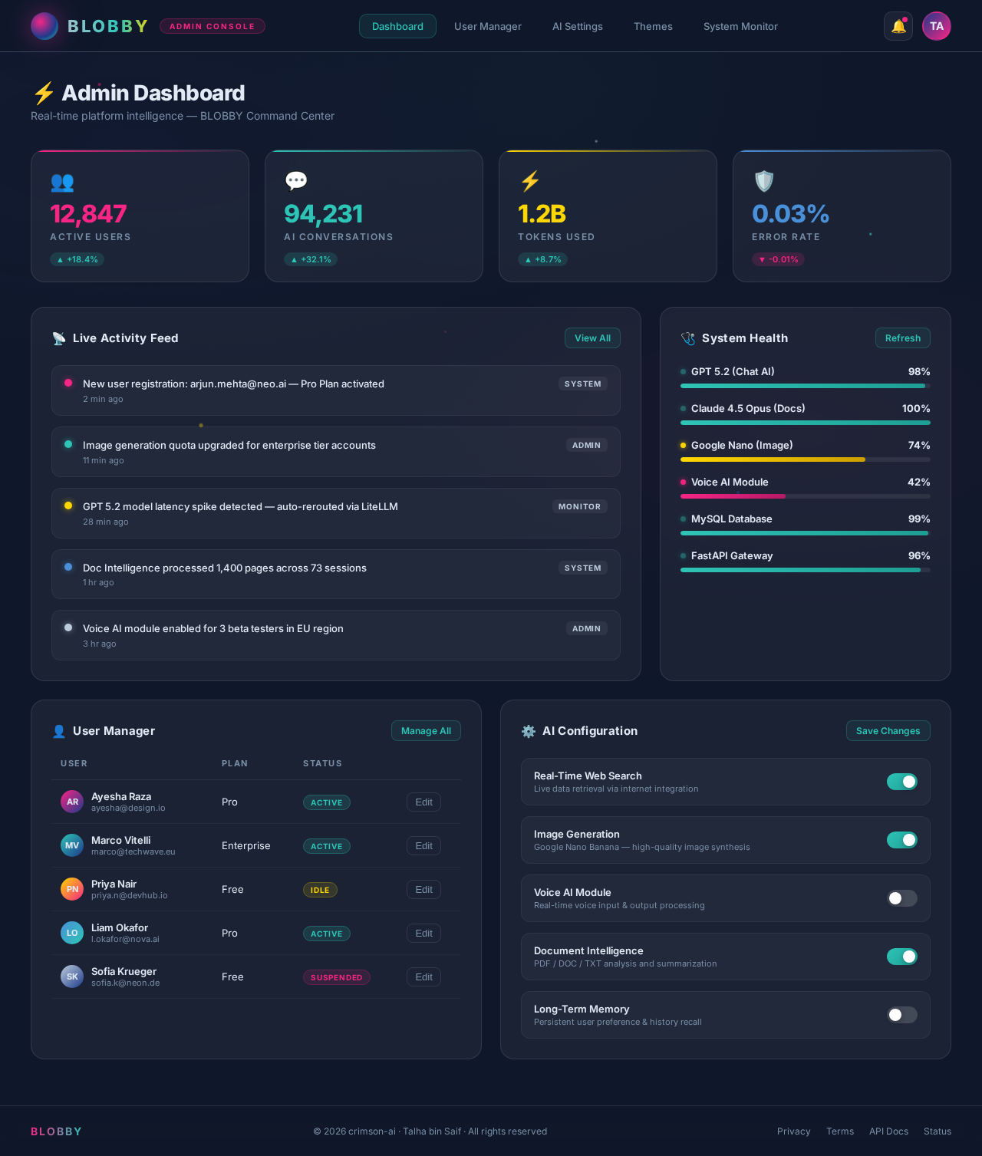Disable the Real-Time Web Search toggle
The width and height of the screenshot is (982, 1156).
[x=902, y=782]
